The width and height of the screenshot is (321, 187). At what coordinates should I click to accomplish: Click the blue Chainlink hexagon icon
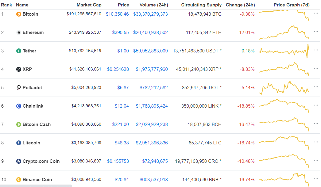coord(19,106)
